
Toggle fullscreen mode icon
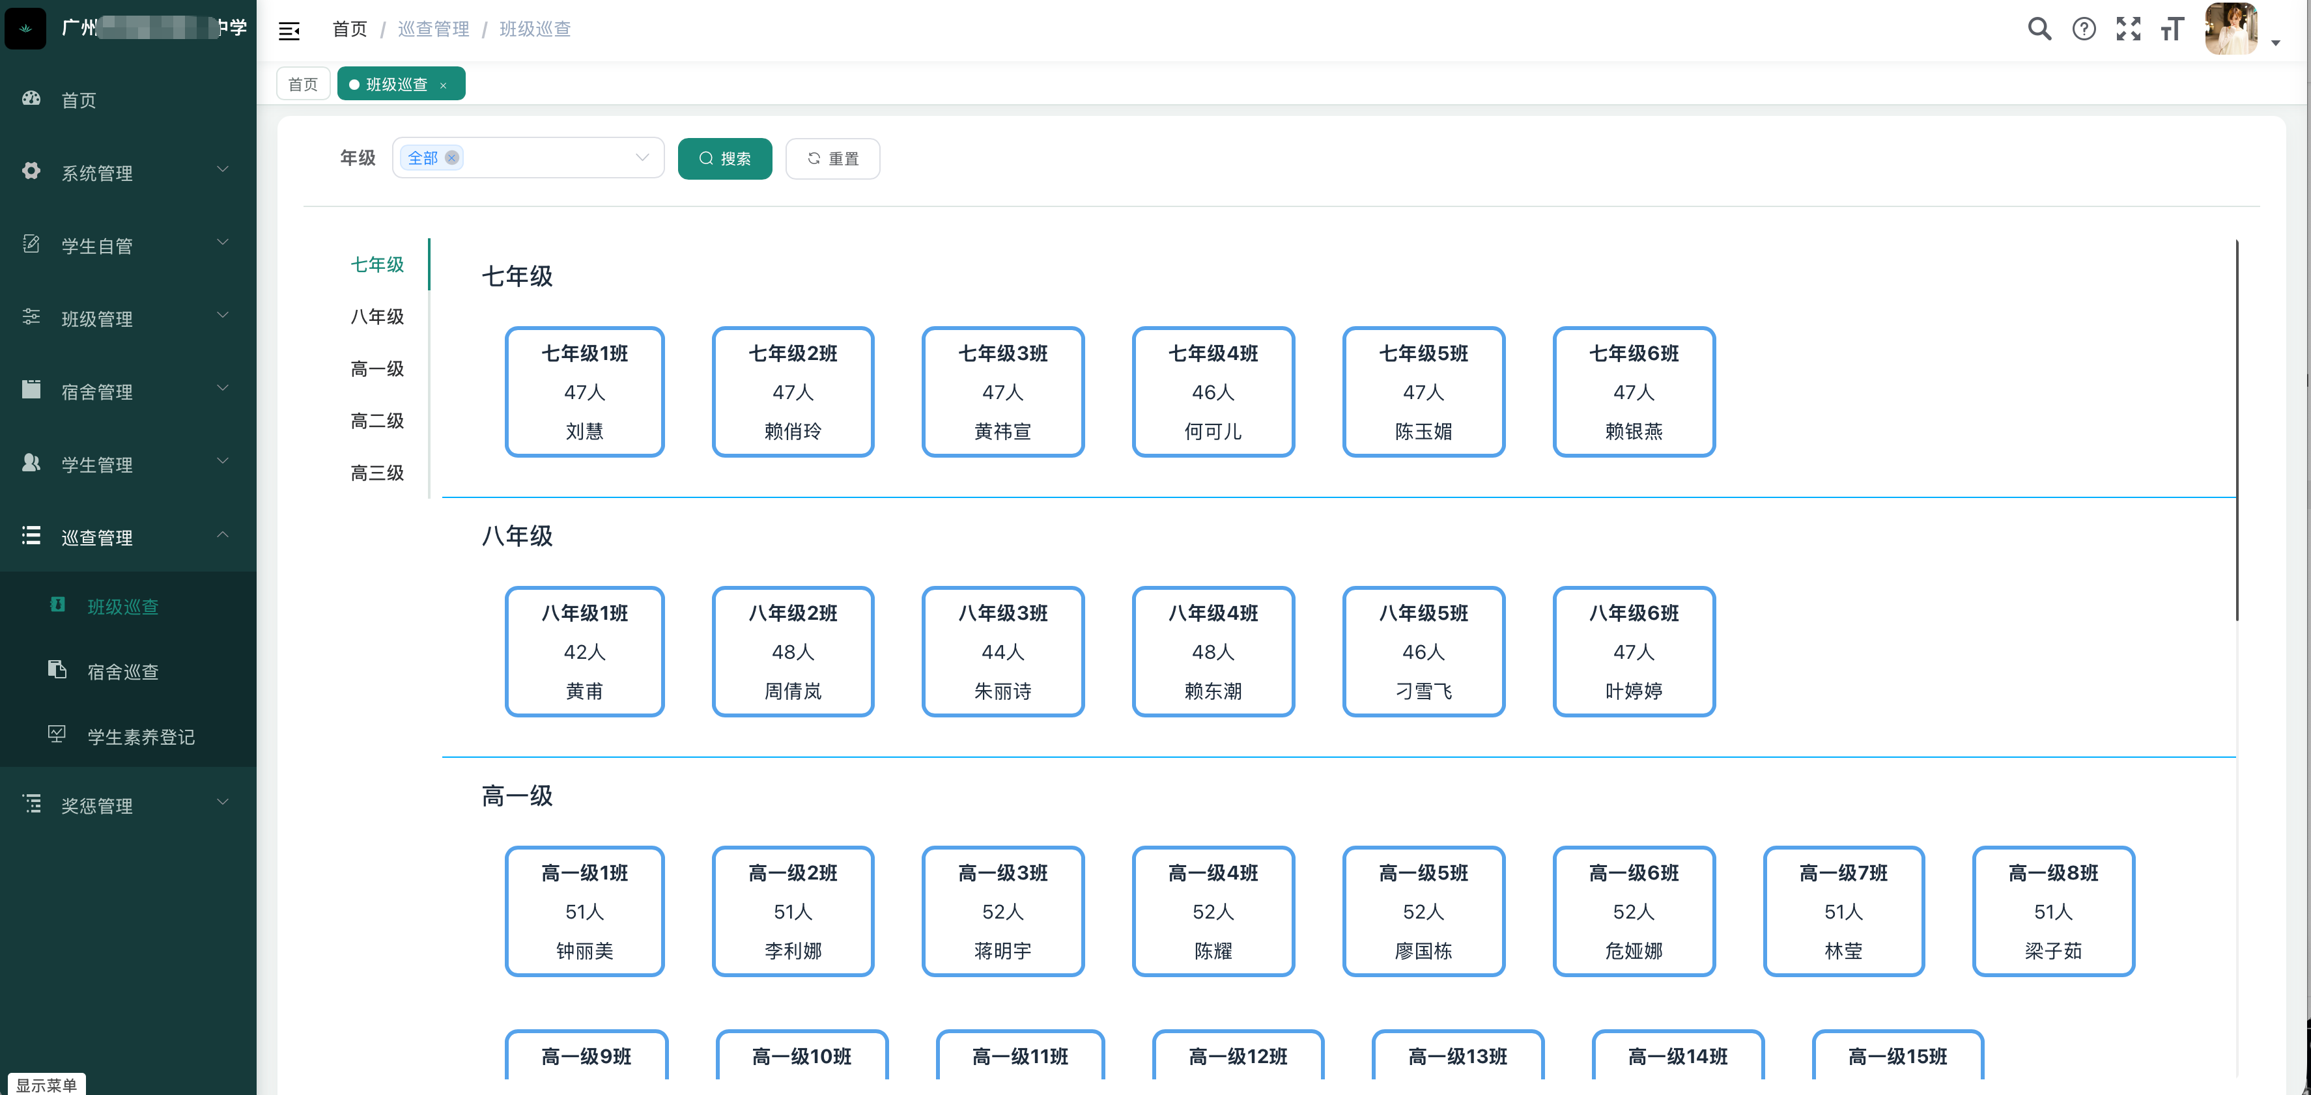pos(2128,29)
